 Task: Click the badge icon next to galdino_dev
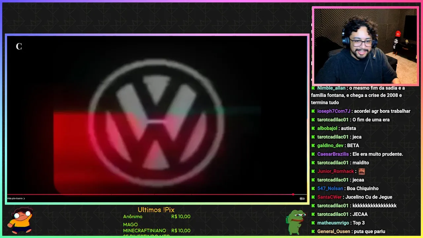point(313,145)
